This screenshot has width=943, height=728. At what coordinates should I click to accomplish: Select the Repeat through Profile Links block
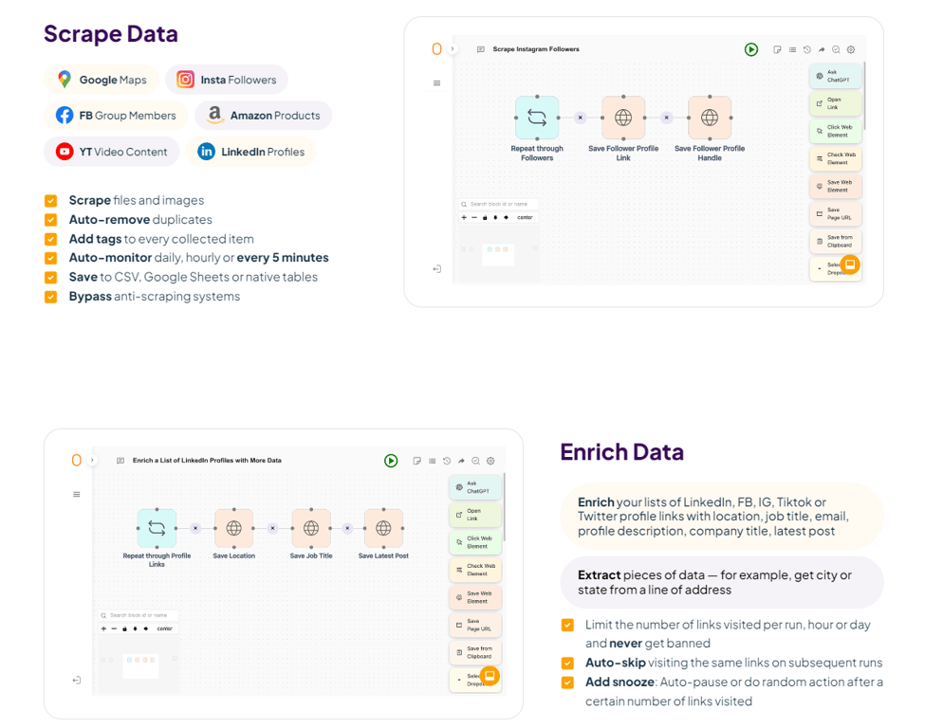coord(157,528)
